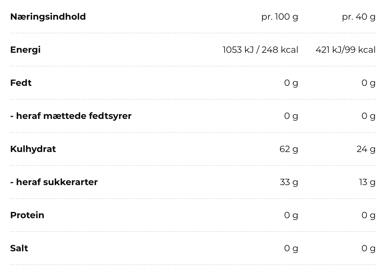Click the 24 g carbohydrate value
Screen dimensions: 391x276
click(366, 149)
